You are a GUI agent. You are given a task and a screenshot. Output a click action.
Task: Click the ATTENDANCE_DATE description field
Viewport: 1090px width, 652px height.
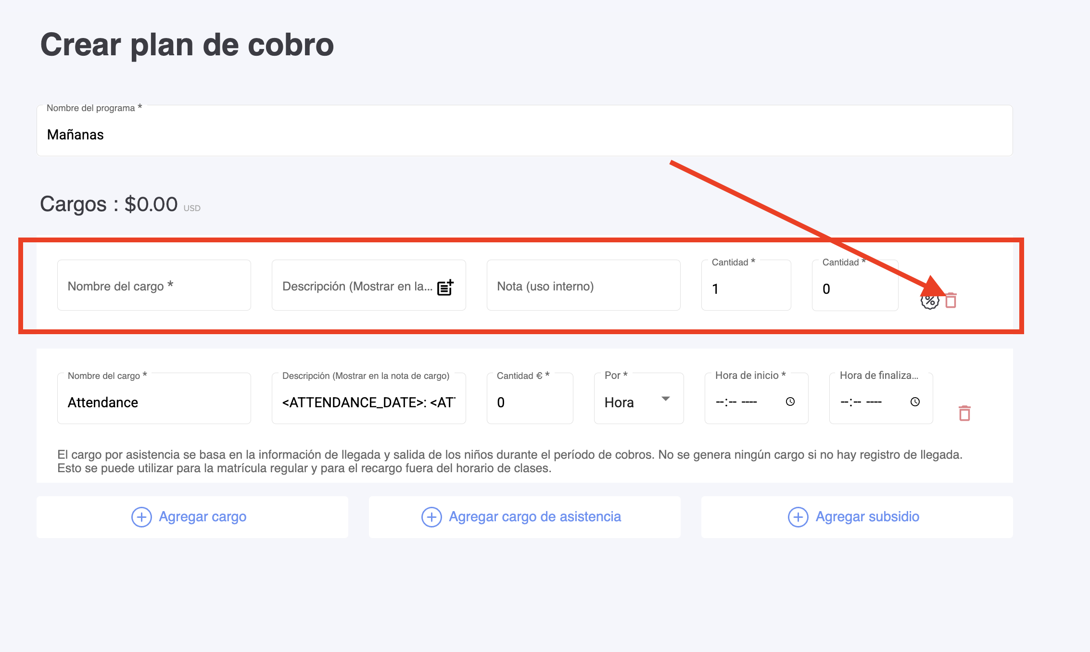(368, 402)
